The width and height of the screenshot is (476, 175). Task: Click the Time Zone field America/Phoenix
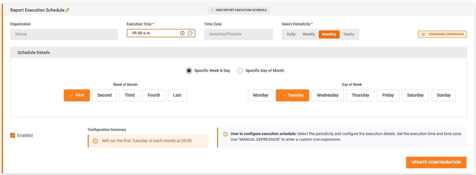pos(238,34)
